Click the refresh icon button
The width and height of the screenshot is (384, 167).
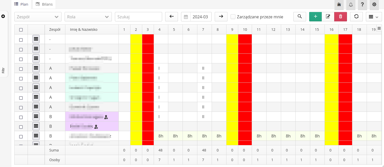356,17
